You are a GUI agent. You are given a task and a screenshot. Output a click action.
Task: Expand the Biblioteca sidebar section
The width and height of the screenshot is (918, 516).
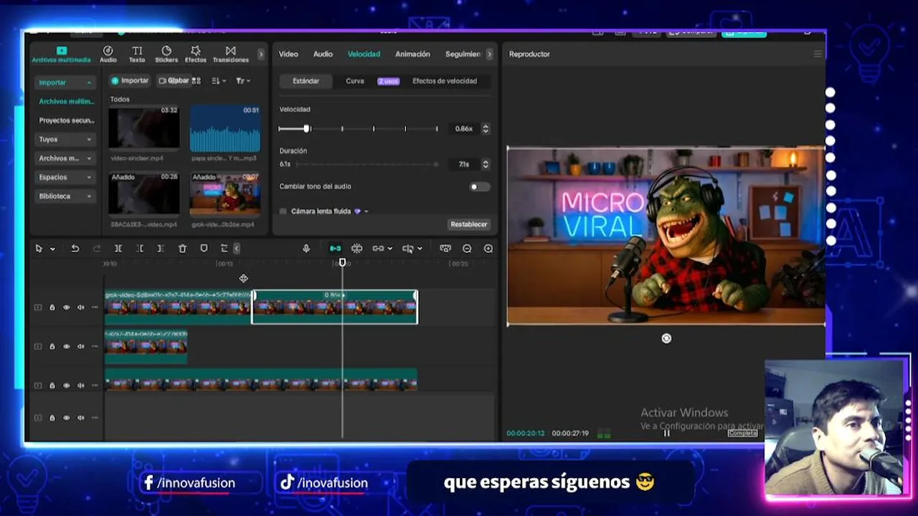(x=65, y=196)
